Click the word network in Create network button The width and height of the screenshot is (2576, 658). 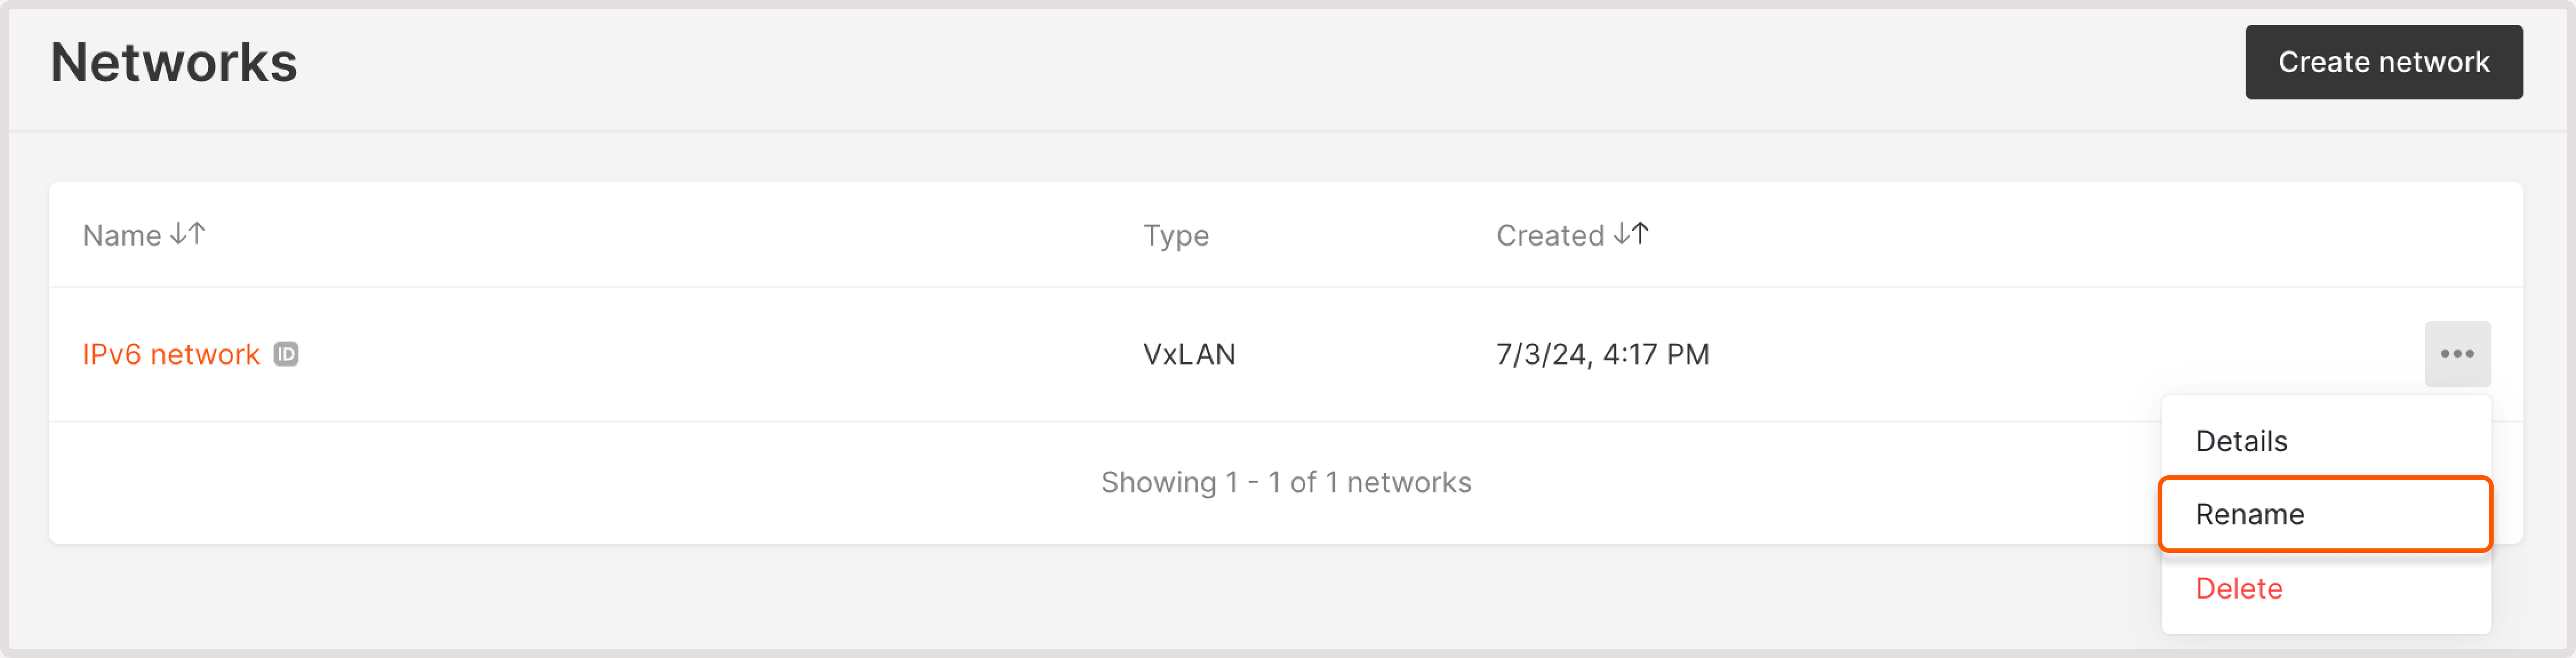pos(2433,62)
